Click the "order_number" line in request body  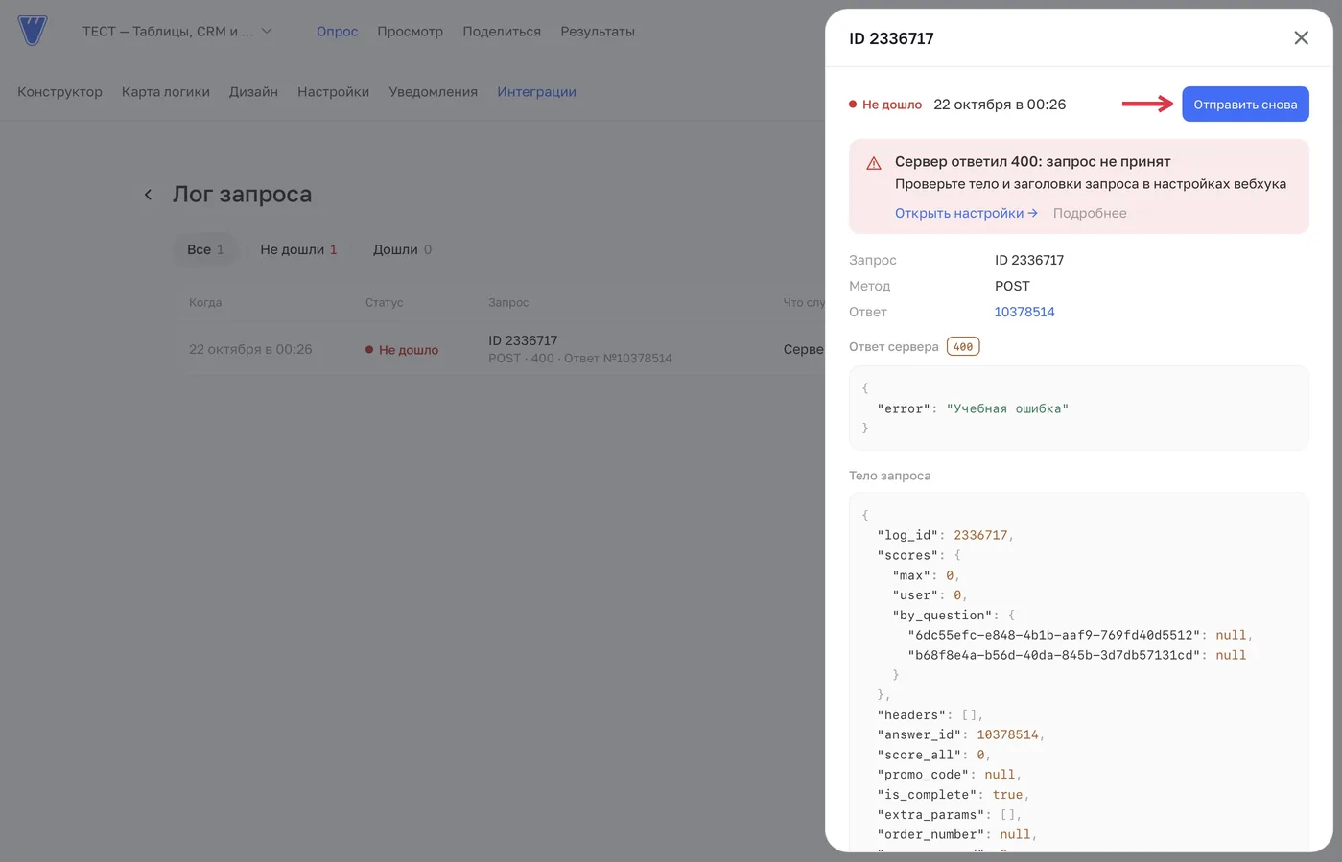click(957, 834)
